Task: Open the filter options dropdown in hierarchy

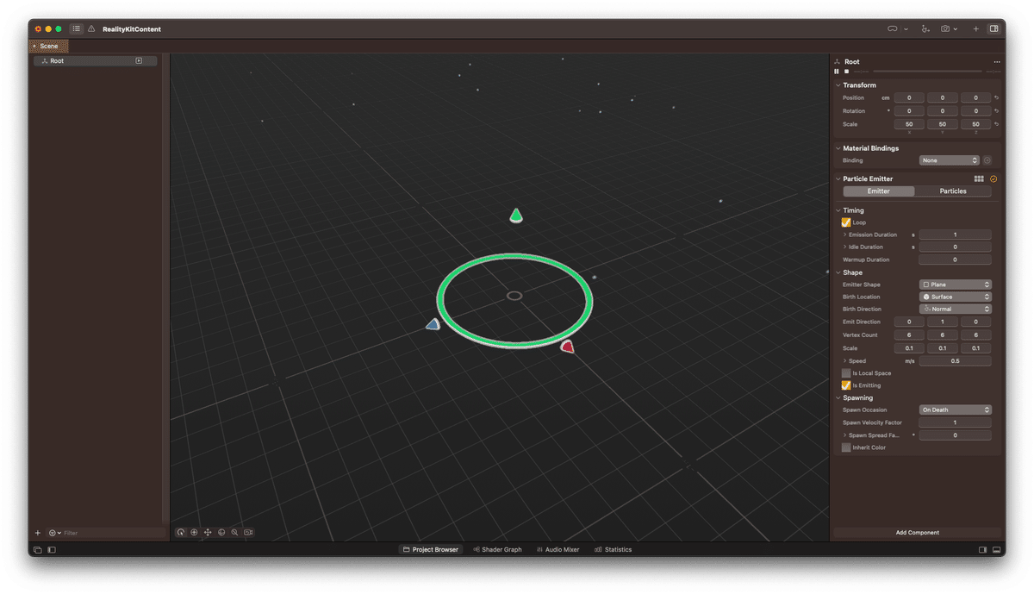Action: (55, 533)
